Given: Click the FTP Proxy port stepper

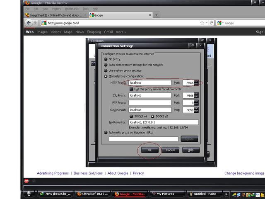Looking at the screenshot, I should [196, 103].
